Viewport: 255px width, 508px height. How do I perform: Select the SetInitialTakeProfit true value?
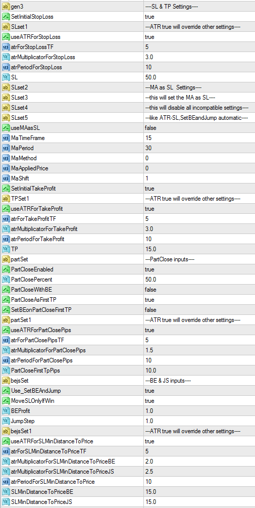pos(149,188)
